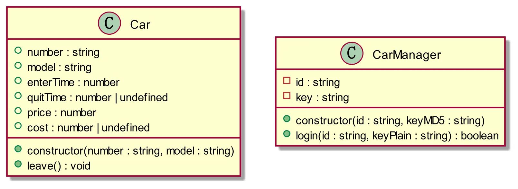This screenshot has height=189, width=518.
Task: Click the circle icon beside Car constructor
Action: [18, 149]
